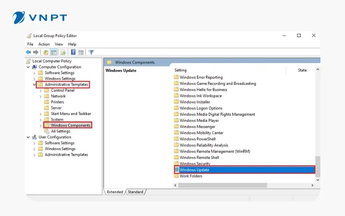Switch to the Standard tab
The width and height of the screenshot is (345, 216).
(135, 192)
